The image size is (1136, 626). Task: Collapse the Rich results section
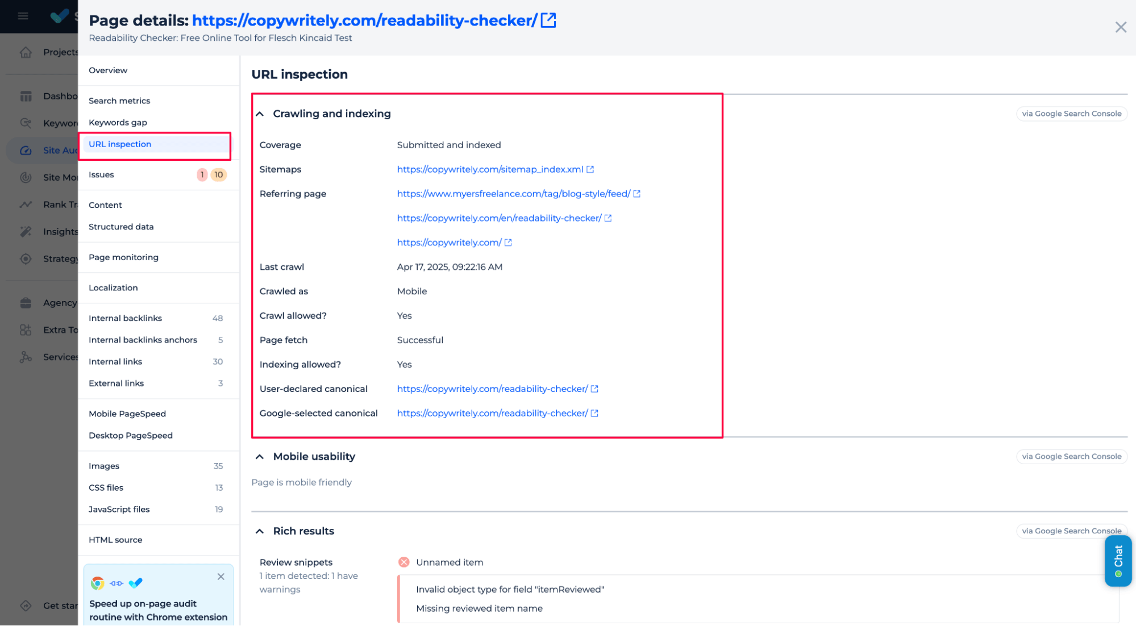click(x=260, y=531)
